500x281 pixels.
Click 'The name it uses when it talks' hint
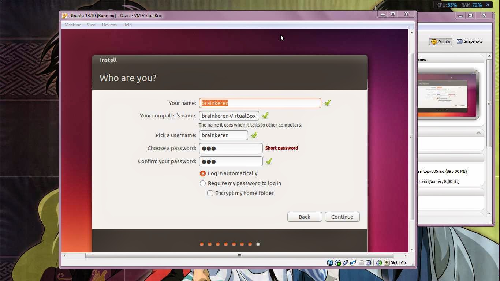tap(250, 125)
